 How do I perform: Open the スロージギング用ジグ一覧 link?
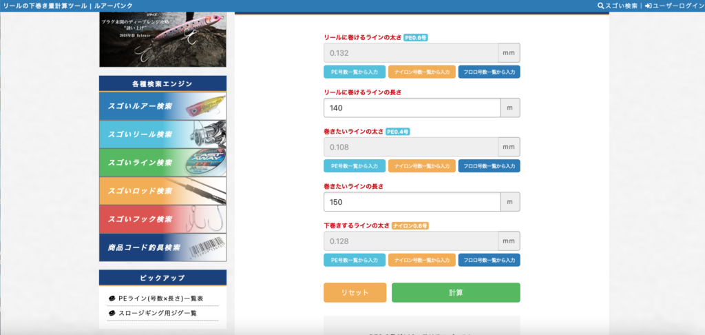coord(157,313)
